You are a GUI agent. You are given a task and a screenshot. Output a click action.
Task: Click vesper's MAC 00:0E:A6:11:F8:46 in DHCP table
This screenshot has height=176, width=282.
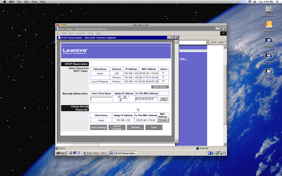(x=148, y=73)
